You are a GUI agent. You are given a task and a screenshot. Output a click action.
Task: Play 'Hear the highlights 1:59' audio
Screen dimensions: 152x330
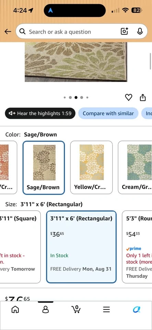(40, 113)
